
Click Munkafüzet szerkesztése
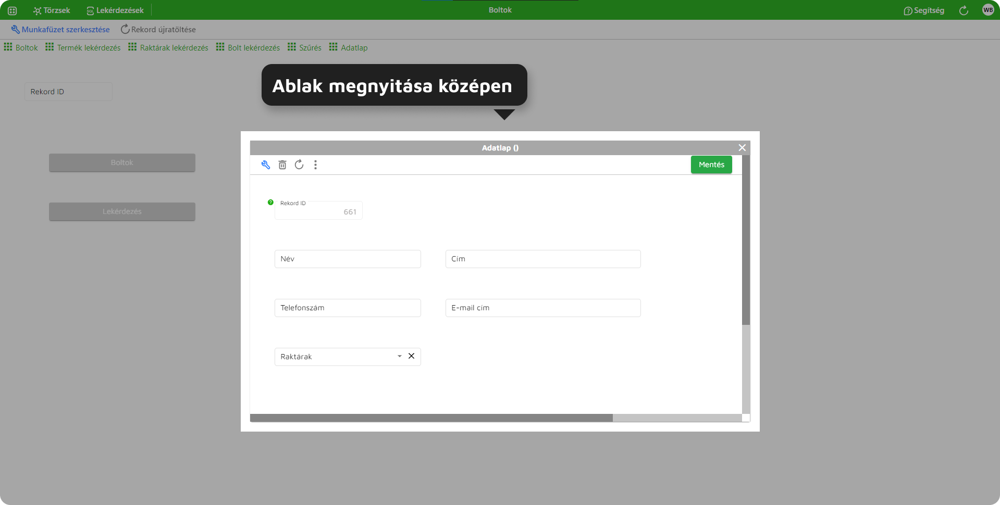tap(60, 30)
